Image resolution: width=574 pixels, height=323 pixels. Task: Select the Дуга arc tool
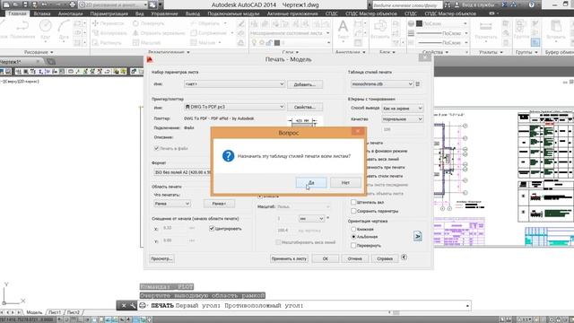click(64, 30)
